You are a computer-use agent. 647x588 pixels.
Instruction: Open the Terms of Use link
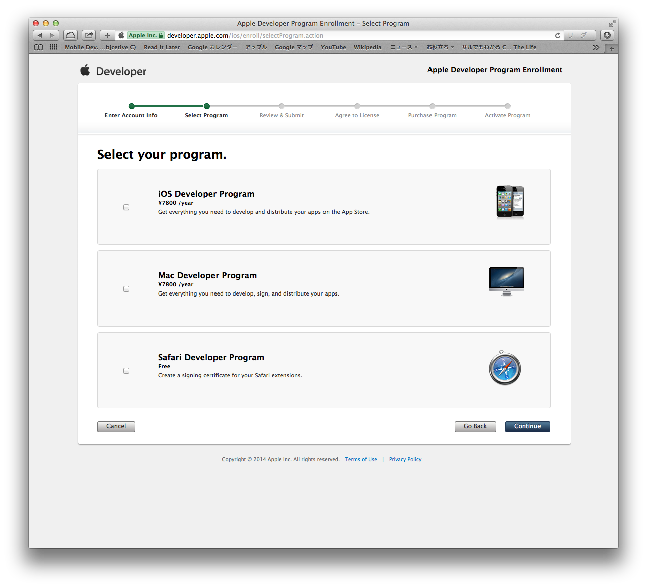(361, 459)
